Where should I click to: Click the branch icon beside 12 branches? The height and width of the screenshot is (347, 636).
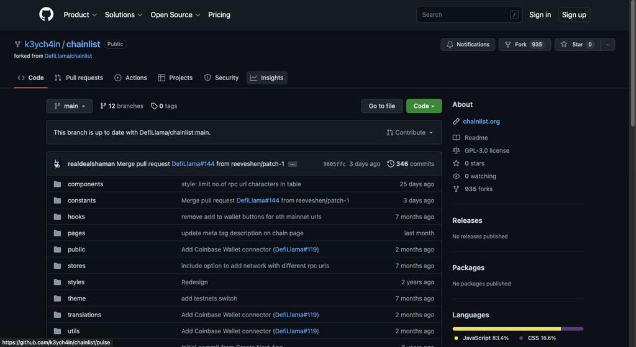[103, 106]
